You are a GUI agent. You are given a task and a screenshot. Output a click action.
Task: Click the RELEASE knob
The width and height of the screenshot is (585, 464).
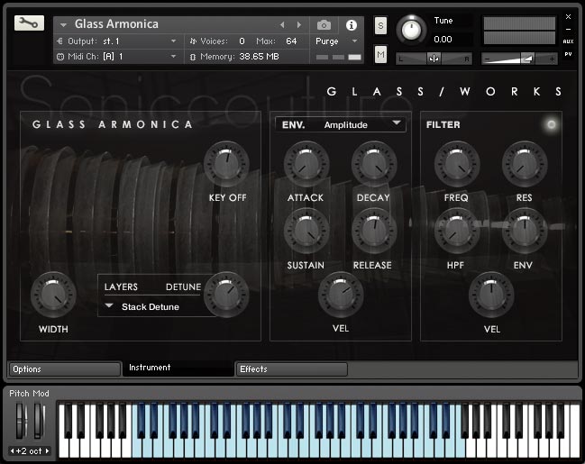[374, 232]
